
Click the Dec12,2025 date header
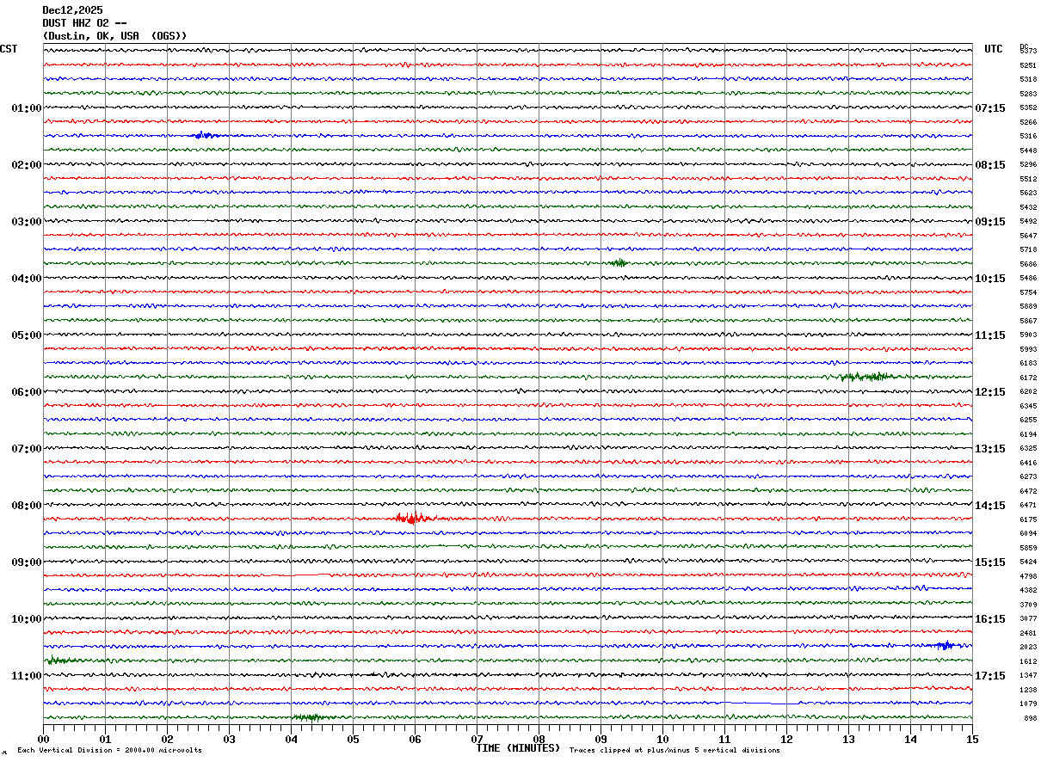[72, 10]
